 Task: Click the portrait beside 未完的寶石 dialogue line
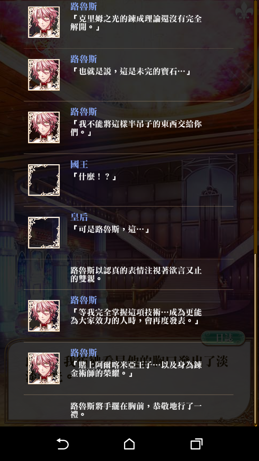point(44,75)
